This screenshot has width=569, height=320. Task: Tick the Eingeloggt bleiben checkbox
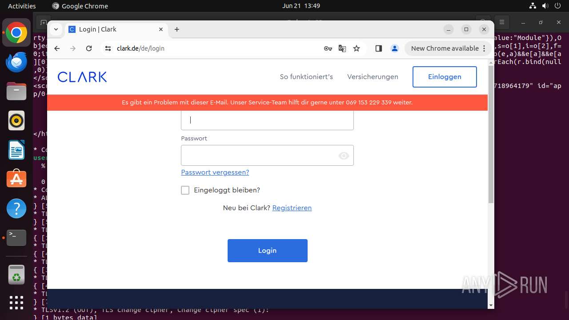(185, 190)
